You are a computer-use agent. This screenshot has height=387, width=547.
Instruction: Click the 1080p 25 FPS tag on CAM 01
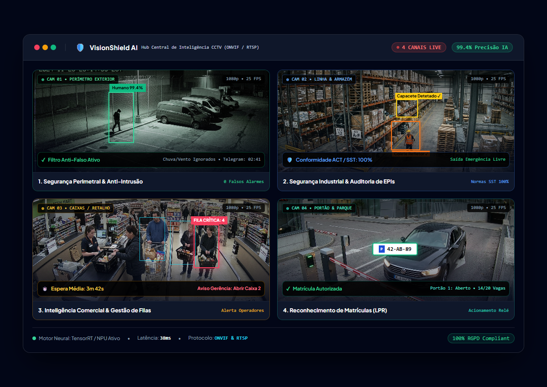coord(244,79)
